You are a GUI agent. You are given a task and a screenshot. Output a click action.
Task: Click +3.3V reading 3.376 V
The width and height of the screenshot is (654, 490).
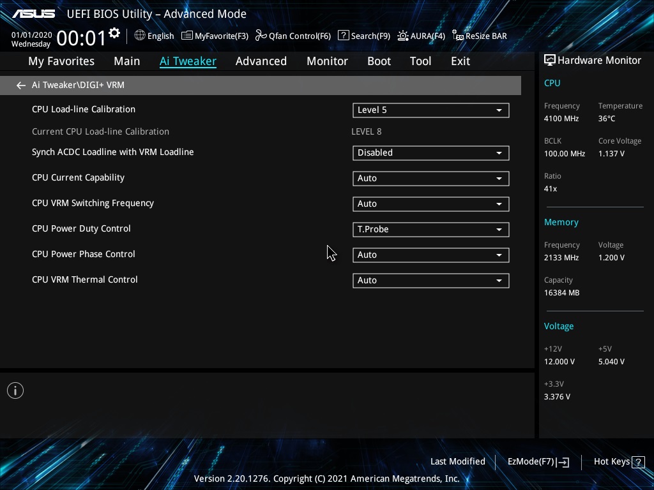pyautogui.click(x=557, y=397)
